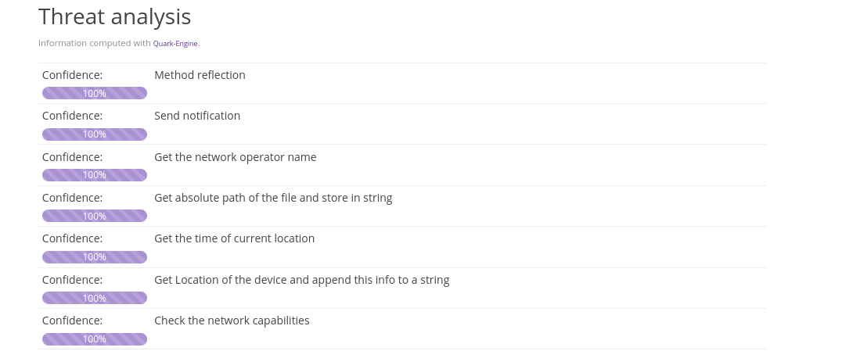The width and height of the screenshot is (842, 351).
Task: Click the Information computed with text
Action: (94, 44)
